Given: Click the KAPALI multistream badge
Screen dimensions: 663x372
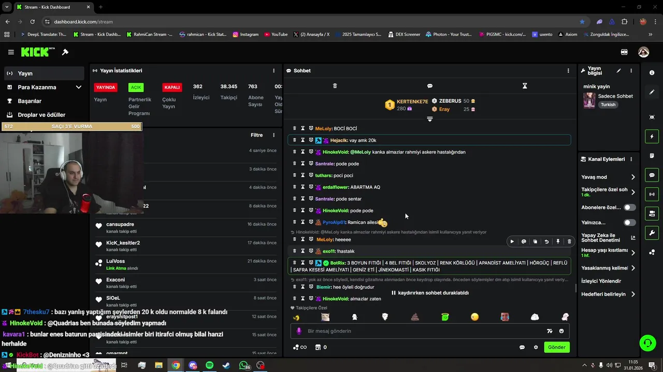Looking at the screenshot, I should (x=172, y=87).
